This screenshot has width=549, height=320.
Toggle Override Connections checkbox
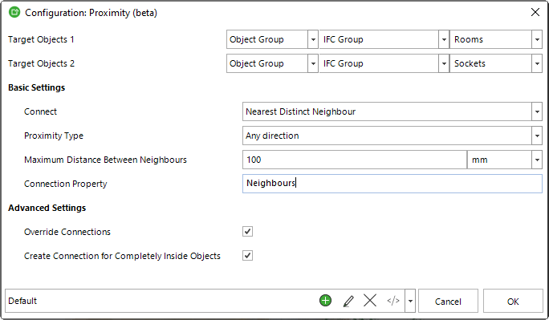click(247, 232)
